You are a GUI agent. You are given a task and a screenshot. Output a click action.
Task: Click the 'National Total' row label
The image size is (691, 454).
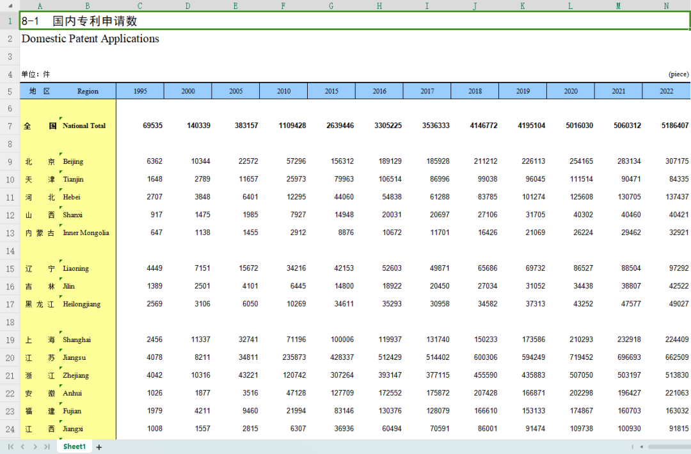(x=84, y=126)
